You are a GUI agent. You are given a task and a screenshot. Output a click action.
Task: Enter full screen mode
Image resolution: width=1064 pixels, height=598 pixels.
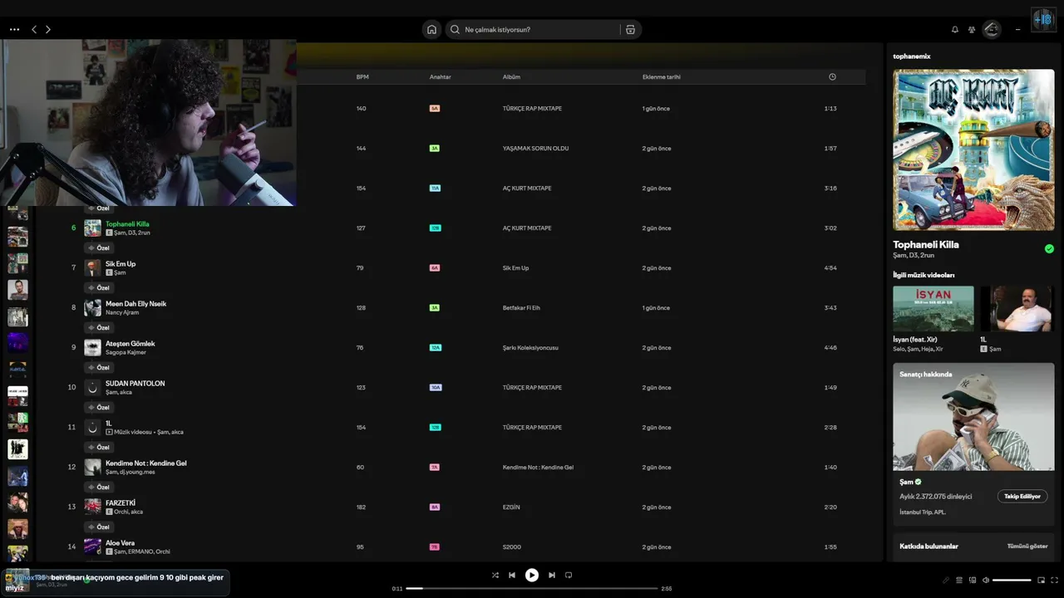[1055, 580]
